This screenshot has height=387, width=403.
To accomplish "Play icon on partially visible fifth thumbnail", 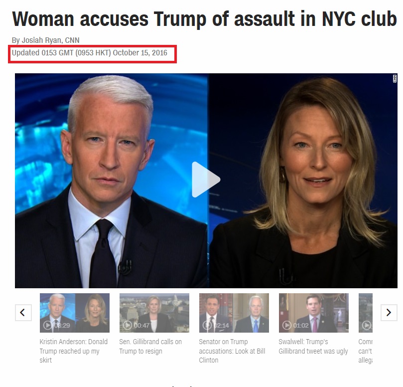I will [366, 325].
